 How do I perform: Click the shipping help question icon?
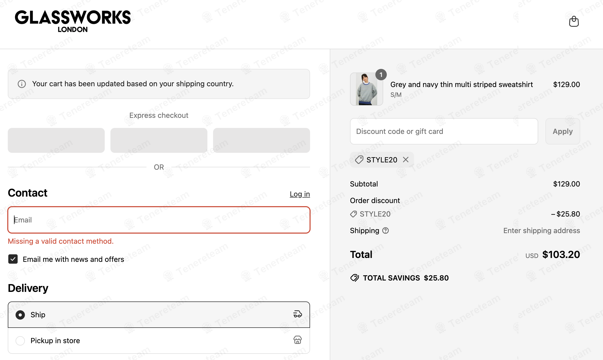coord(385,231)
